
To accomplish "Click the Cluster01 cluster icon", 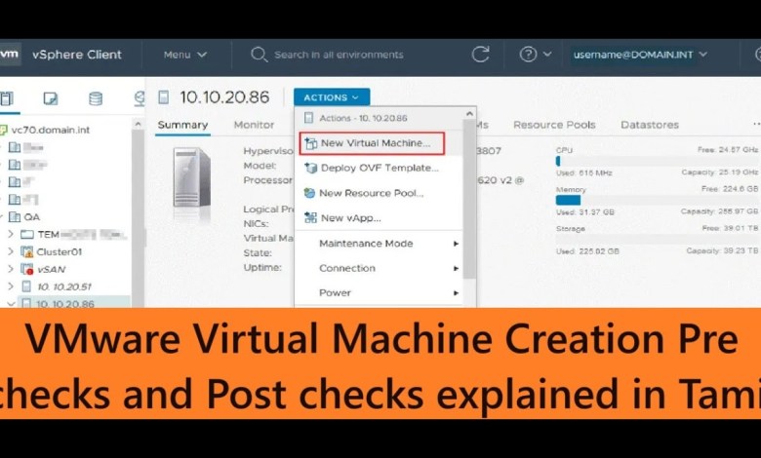I will 26,252.
